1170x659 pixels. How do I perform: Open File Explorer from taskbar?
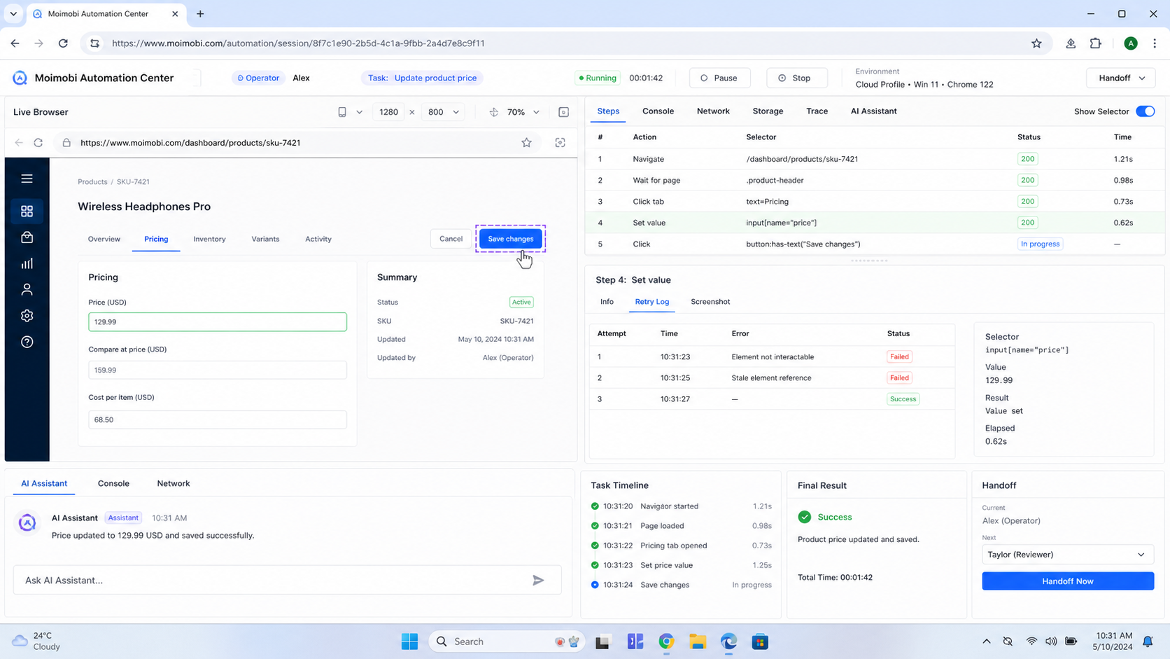point(698,641)
